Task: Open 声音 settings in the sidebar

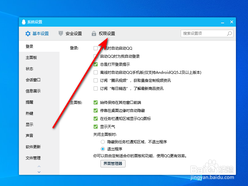Action: click(39, 135)
